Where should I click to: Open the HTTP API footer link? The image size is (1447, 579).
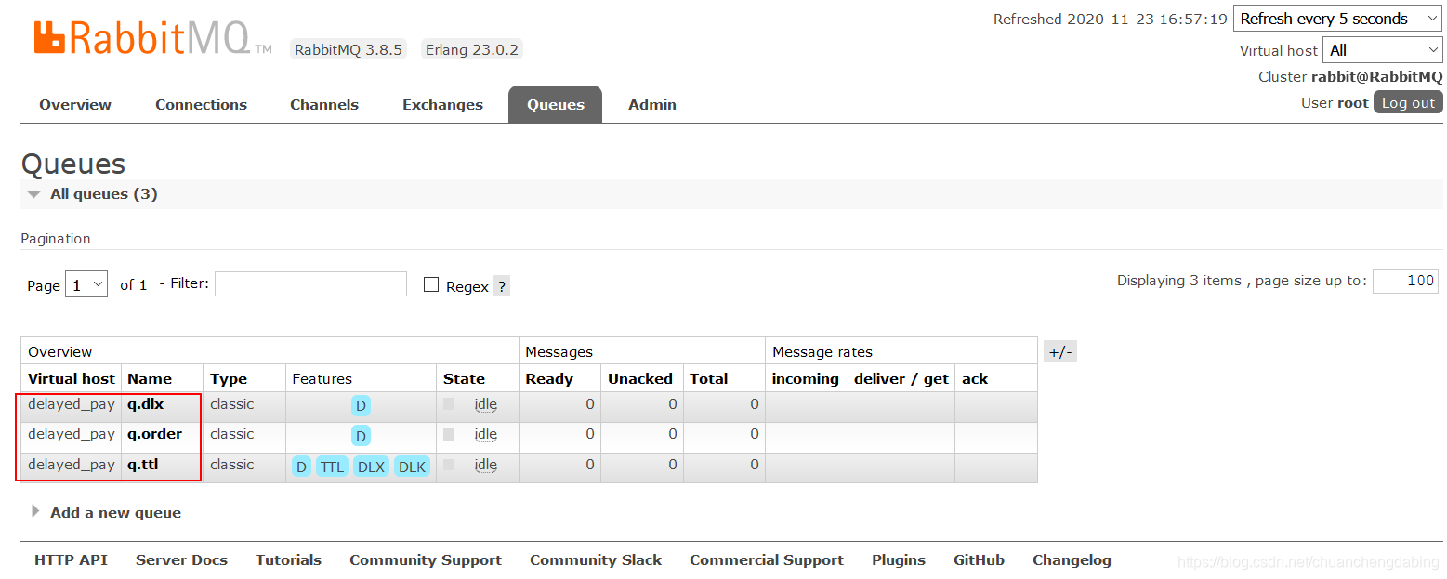(71, 560)
